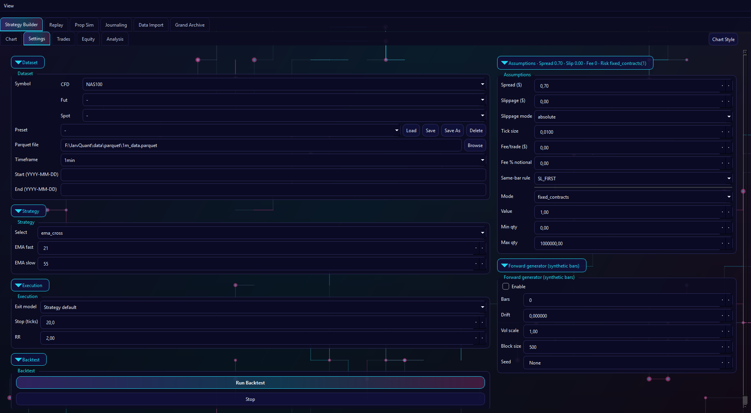Open the Equity sub-tab
Image resolution: width=751 pixels, height=413 pixels.
[x=88, y=39]
